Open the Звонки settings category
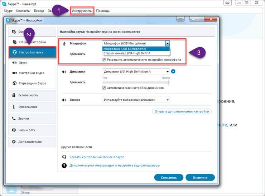Image resolution: width=265 pixels, height=196 pixels. (x=32, y=119)
